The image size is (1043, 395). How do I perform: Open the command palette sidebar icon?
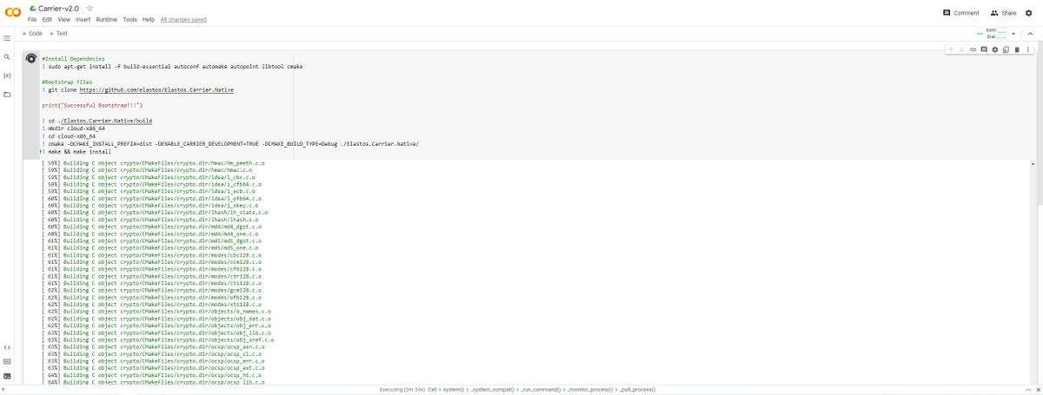(7, 361)
